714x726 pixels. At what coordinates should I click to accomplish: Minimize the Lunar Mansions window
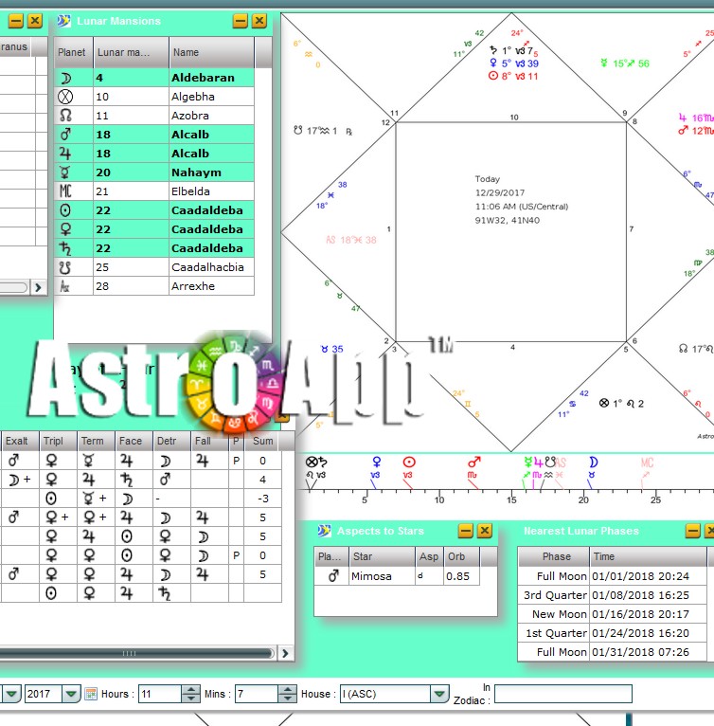click(x=241, y=21)
